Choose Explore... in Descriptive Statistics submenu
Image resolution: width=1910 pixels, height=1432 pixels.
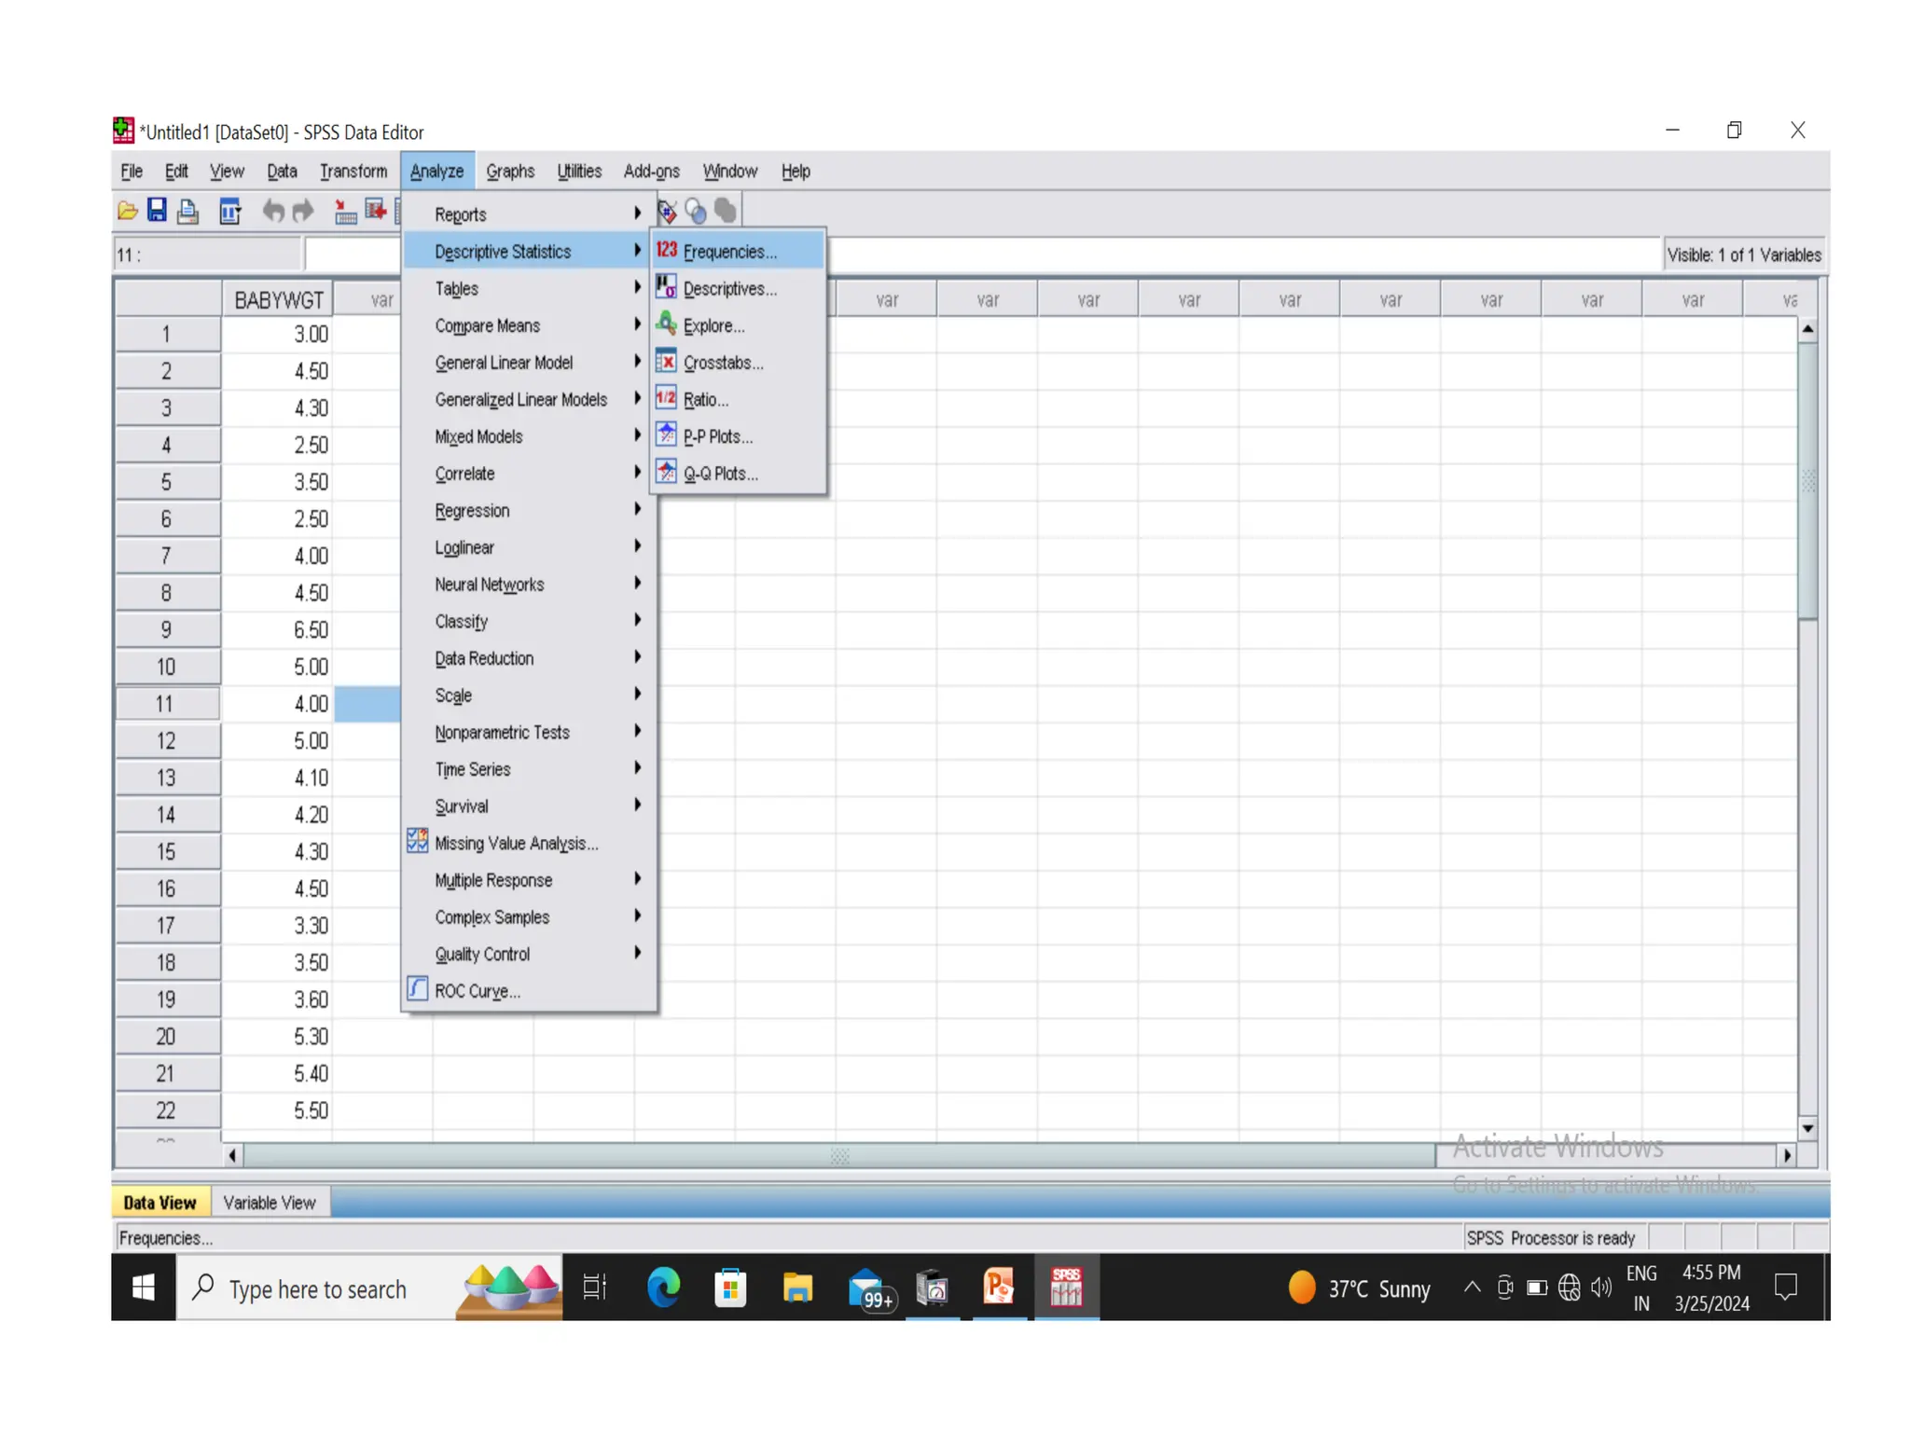pyautogui.click(x=713, y=326)
